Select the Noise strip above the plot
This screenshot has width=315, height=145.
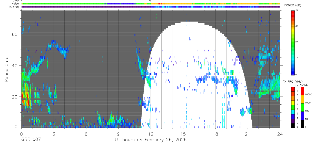[x=151, y=4]
